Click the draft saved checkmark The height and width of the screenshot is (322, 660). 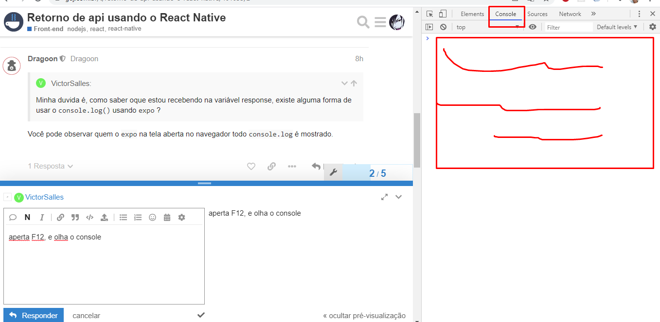coord(201,315)
